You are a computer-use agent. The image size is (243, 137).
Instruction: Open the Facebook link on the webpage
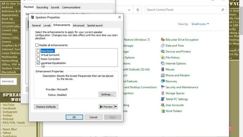[x=9, y=108]
